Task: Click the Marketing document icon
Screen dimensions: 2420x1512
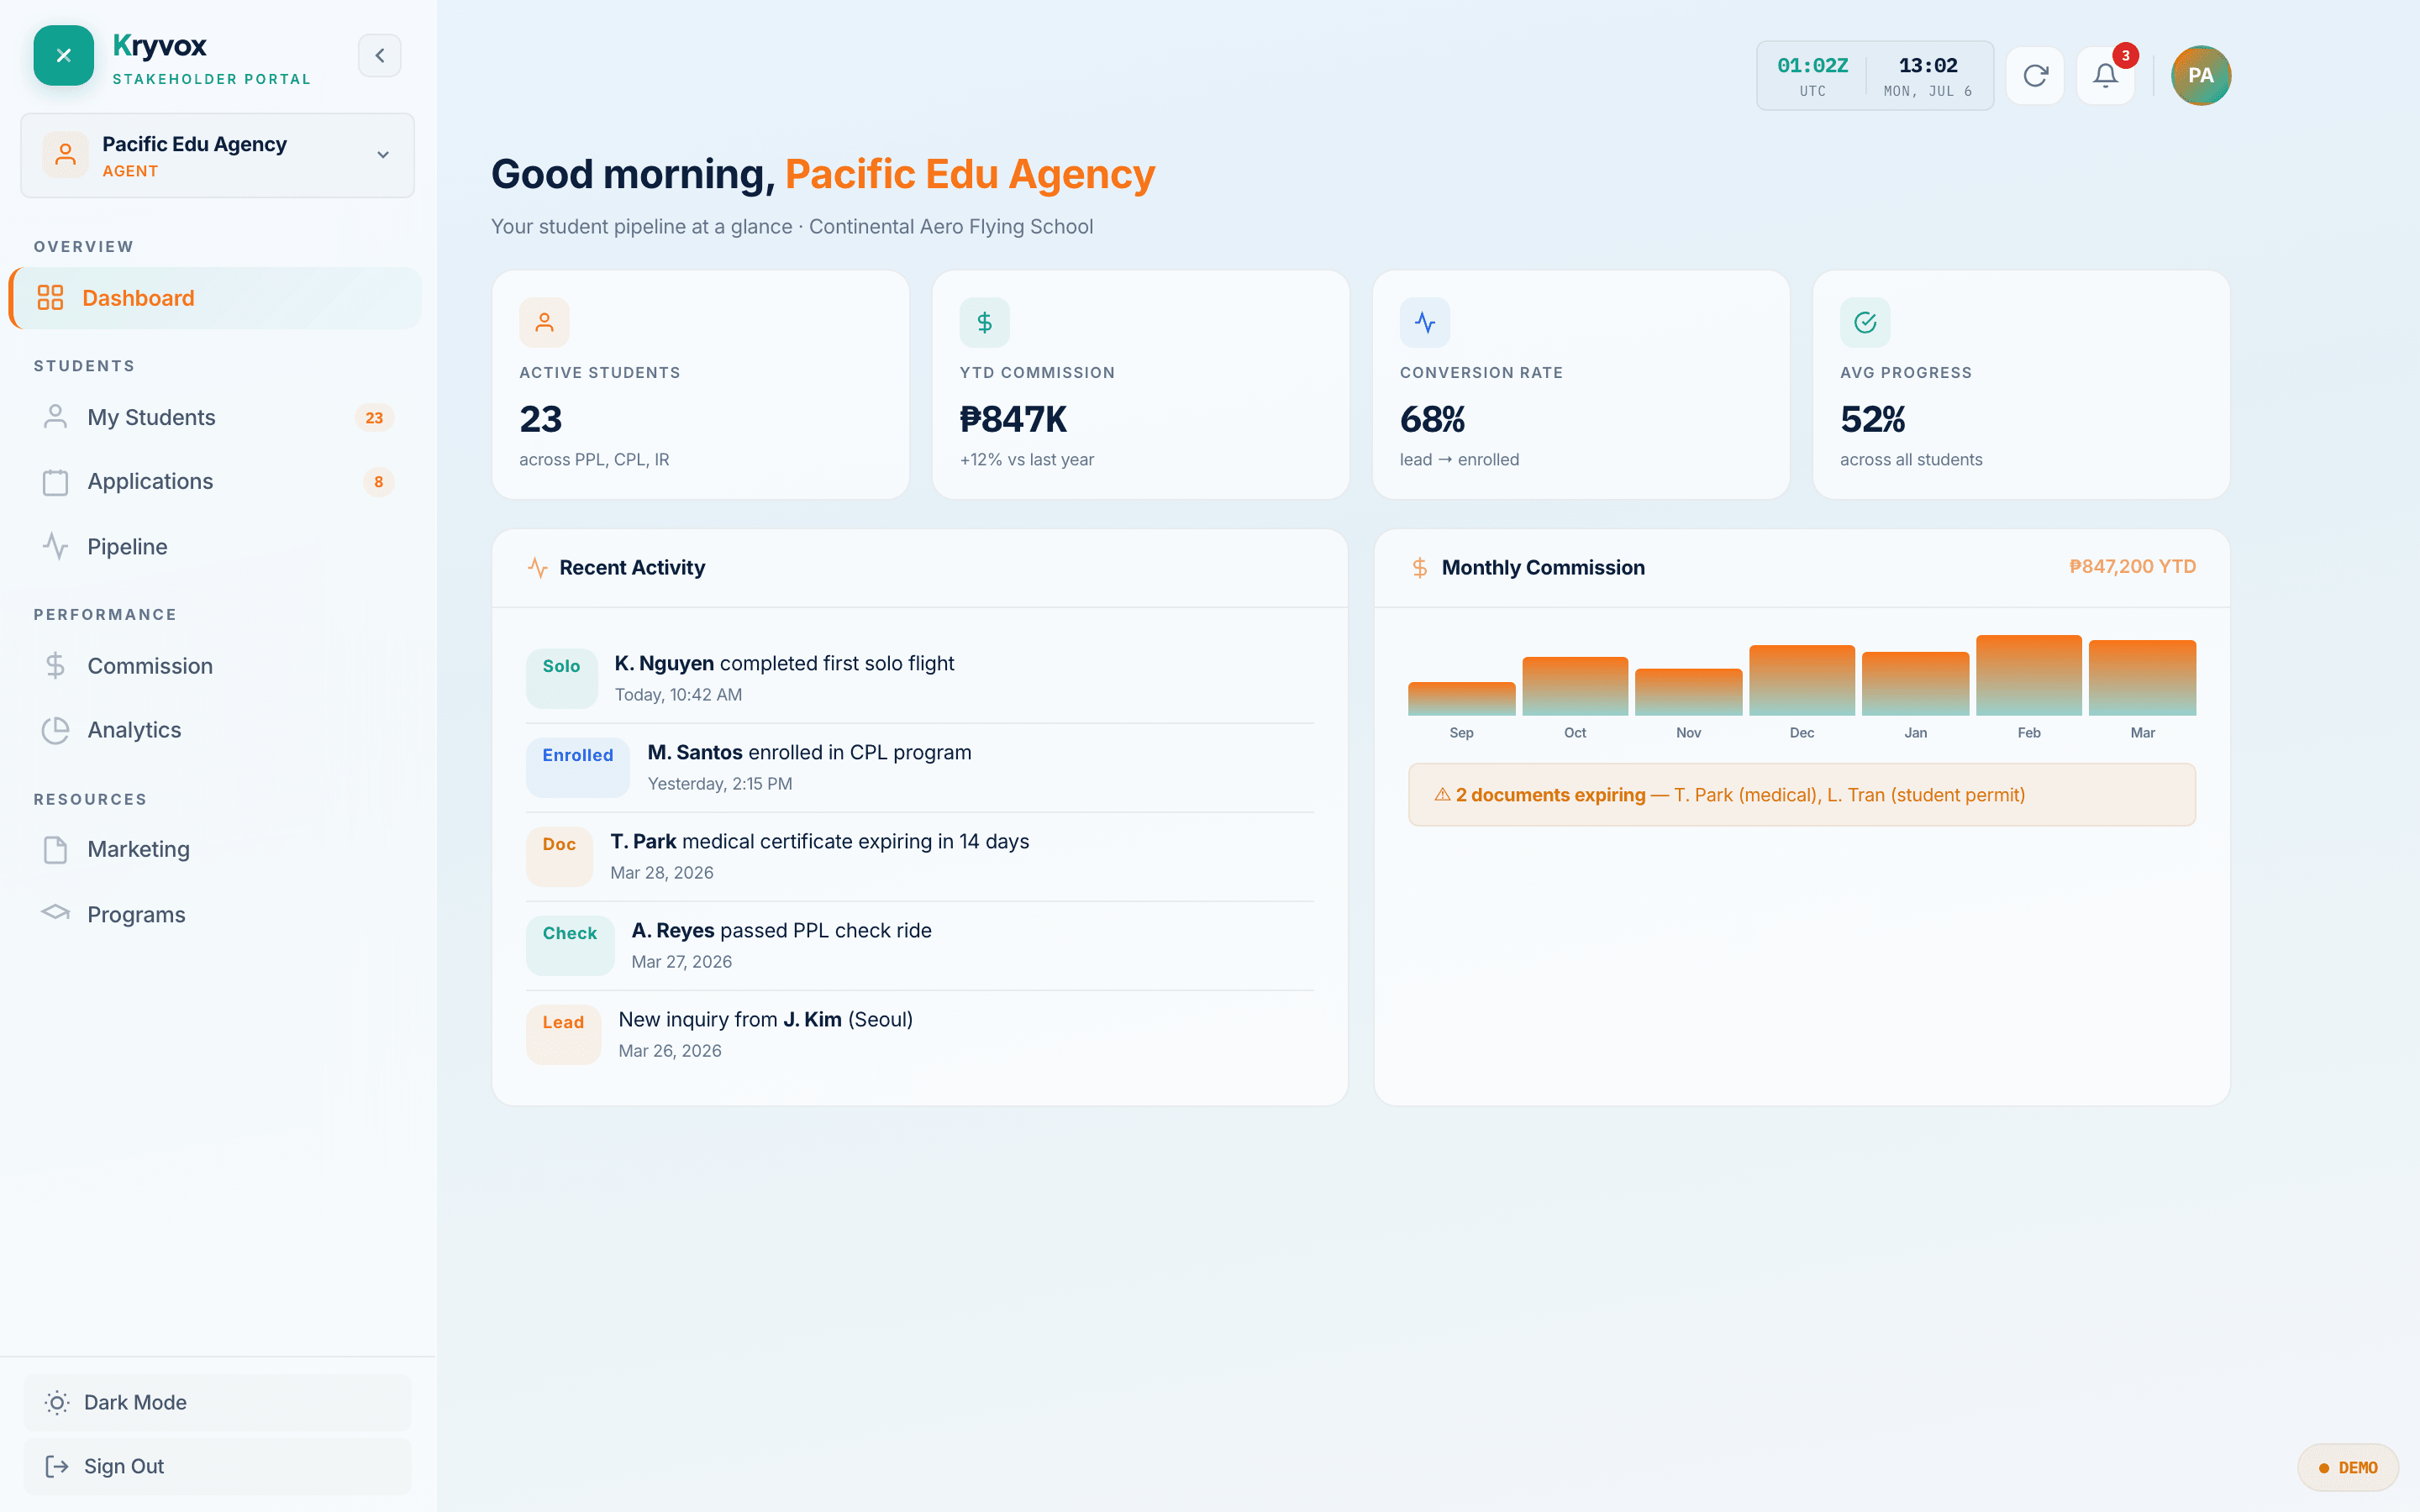Action: point(55,850)
